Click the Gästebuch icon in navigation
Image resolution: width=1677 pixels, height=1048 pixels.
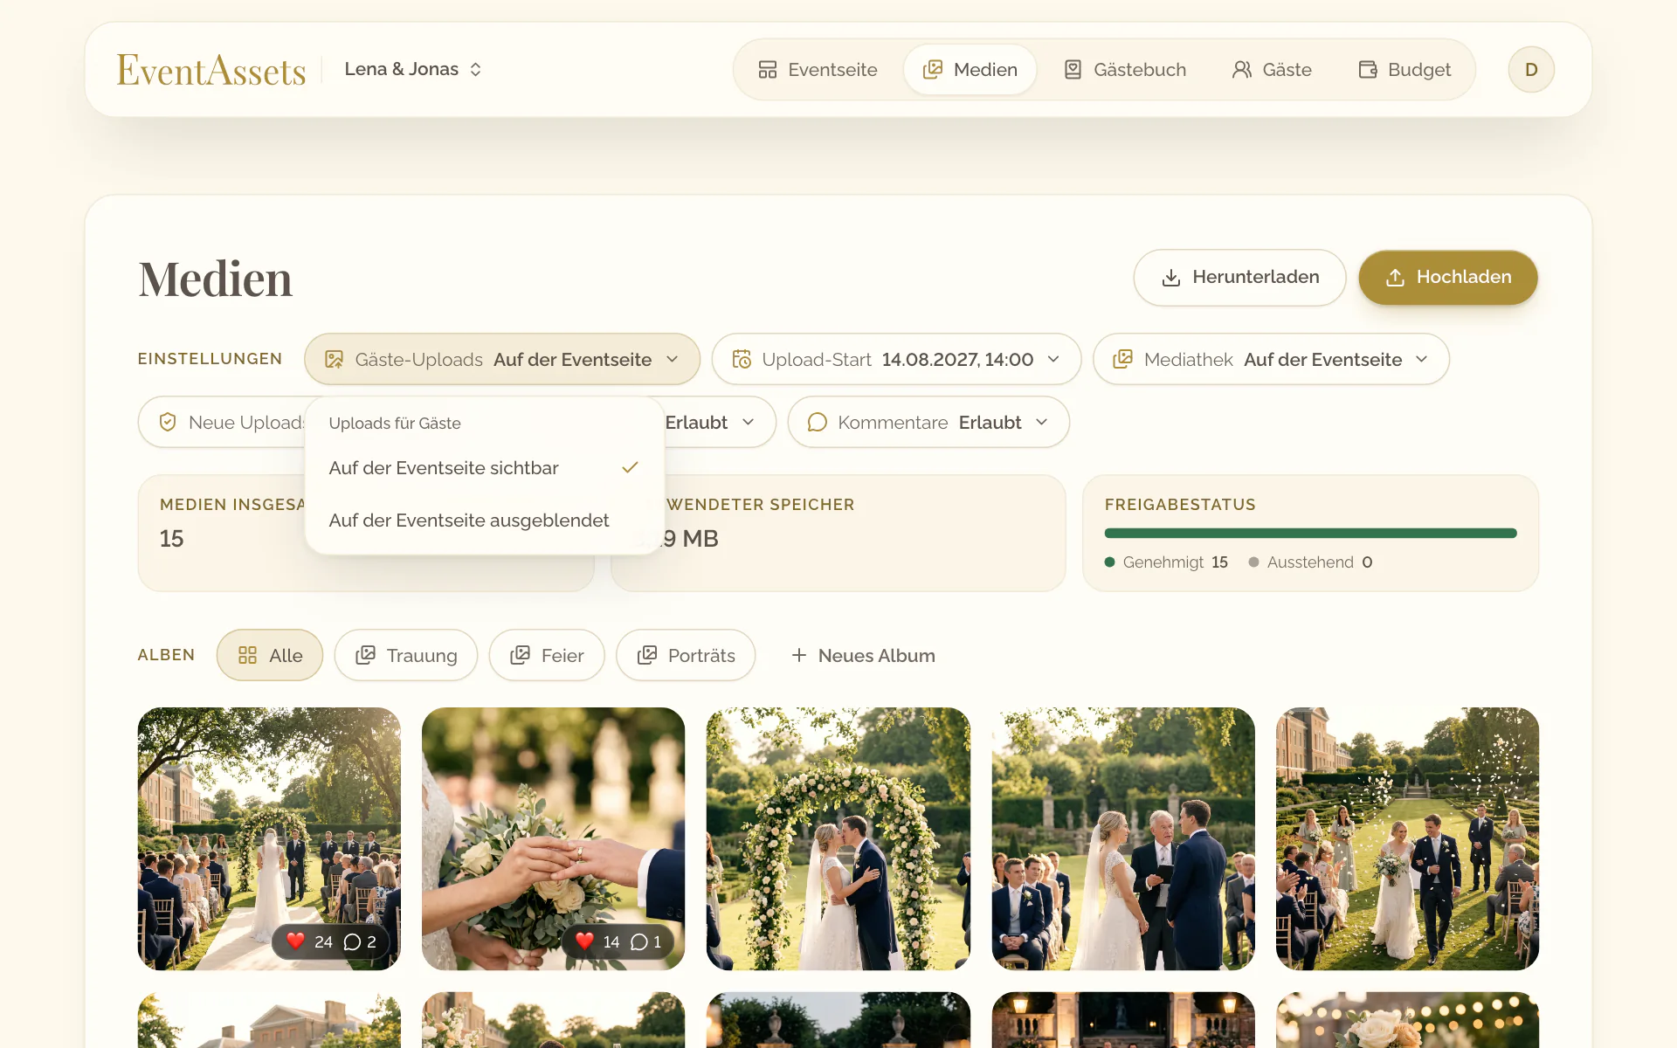click(1073, 70)
